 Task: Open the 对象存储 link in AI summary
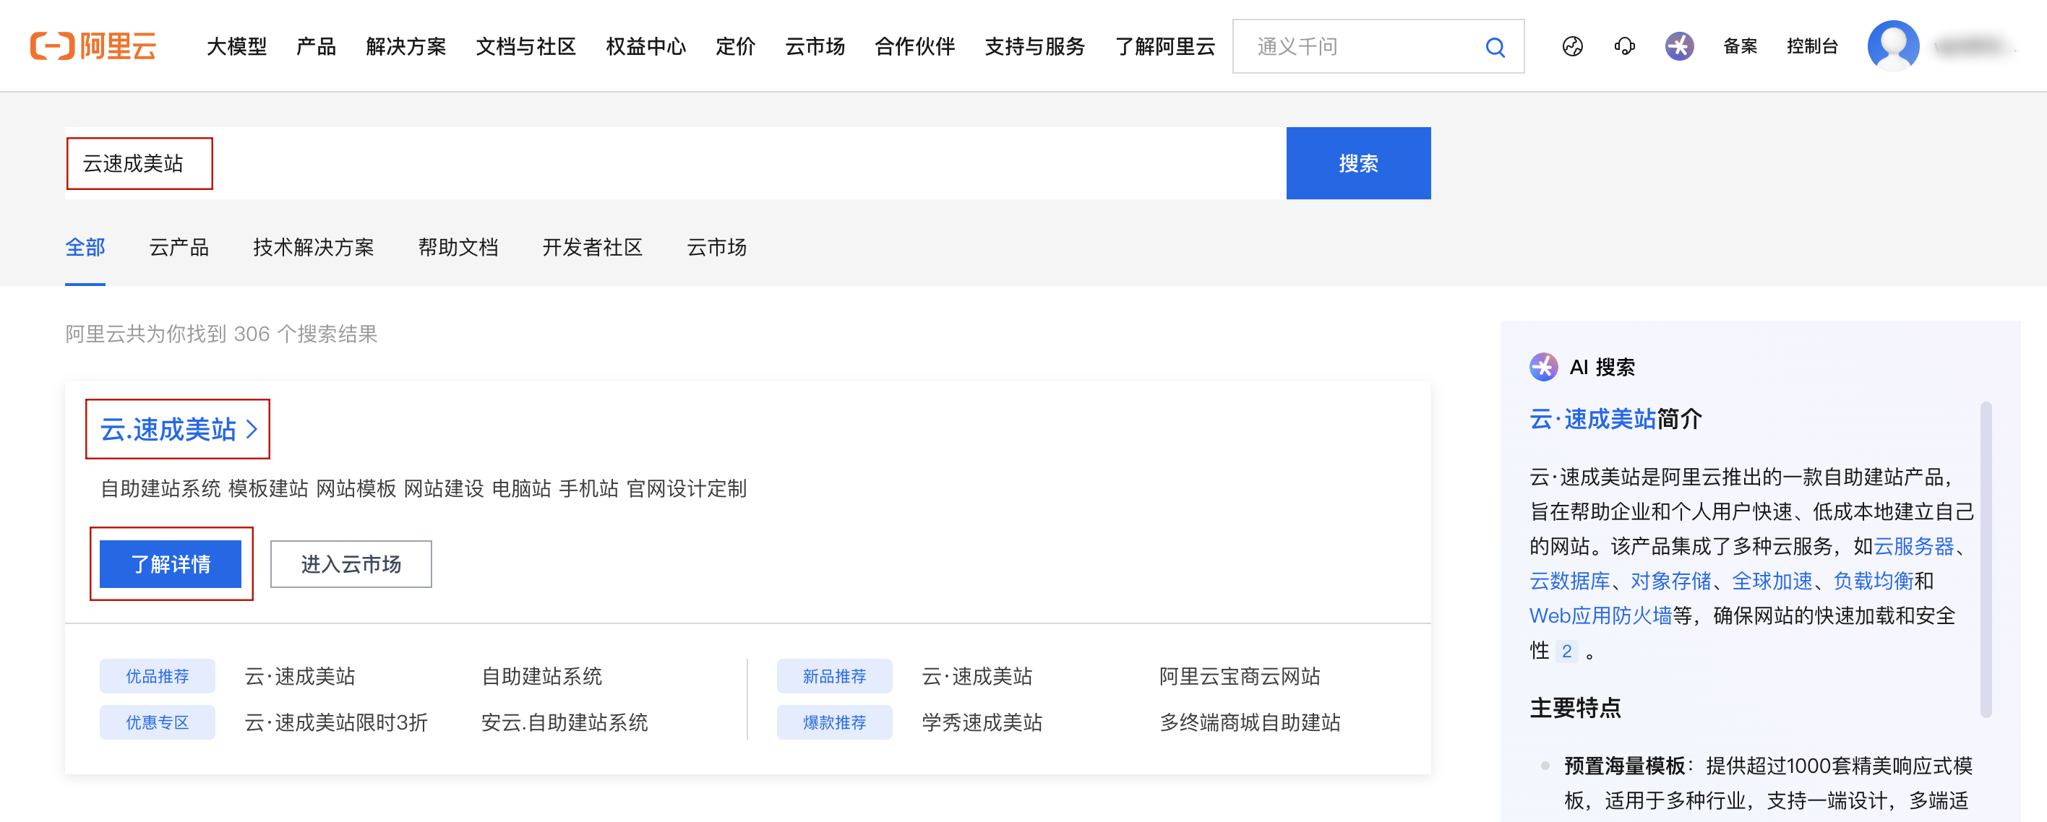tap(1670, 581)
